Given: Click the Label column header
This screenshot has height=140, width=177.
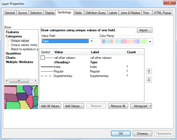Looking at the screenshot, I should (107, 52).
